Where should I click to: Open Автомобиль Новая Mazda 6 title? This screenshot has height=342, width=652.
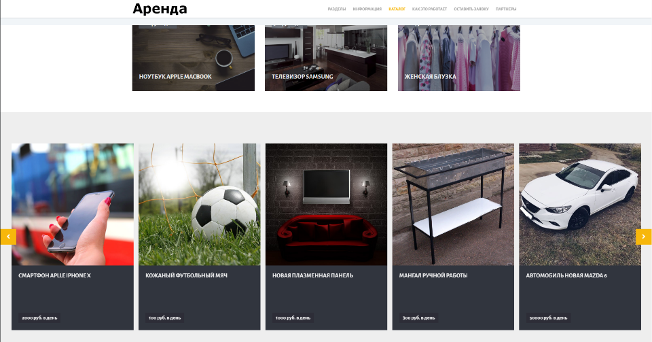pos(566,275)
